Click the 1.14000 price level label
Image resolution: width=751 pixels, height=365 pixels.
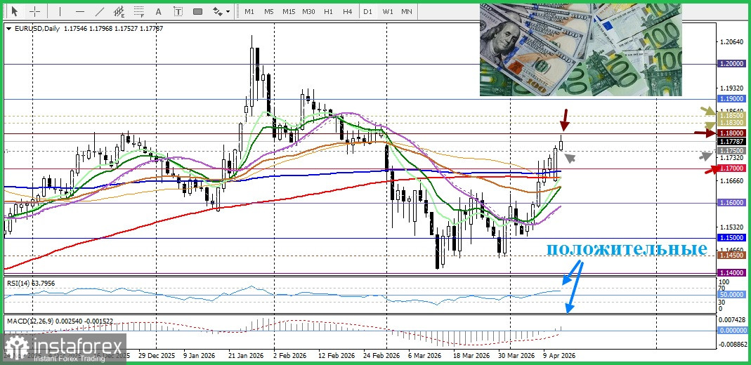tap(732, 272)
